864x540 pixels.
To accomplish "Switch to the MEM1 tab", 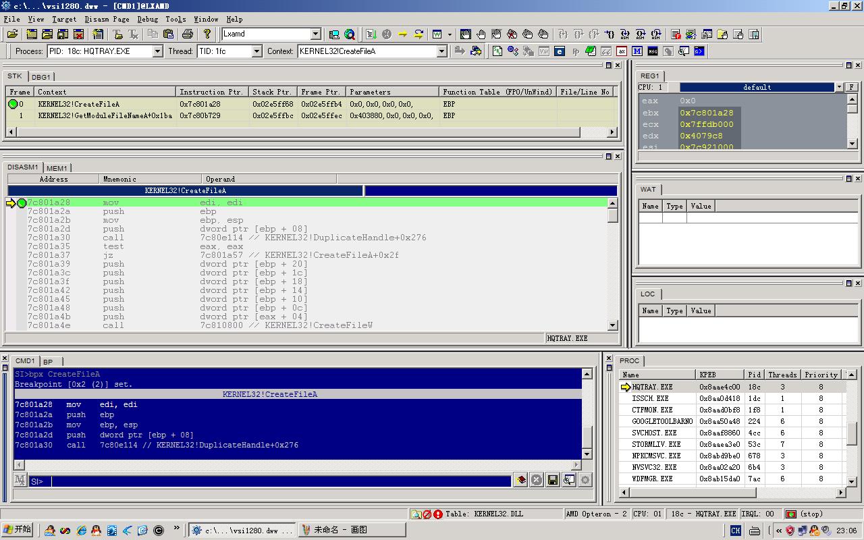I will tap(57, 168).
